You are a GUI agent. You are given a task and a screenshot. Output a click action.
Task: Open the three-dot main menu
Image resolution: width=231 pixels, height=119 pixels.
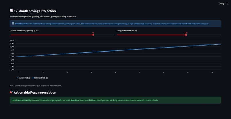pyautogui.click(x=227, y=4)
